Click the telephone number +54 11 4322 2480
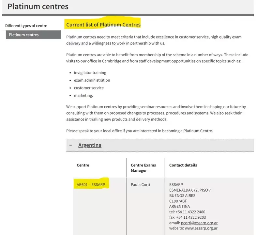Viewport: 257px width, 235px height. pos(190,212)
